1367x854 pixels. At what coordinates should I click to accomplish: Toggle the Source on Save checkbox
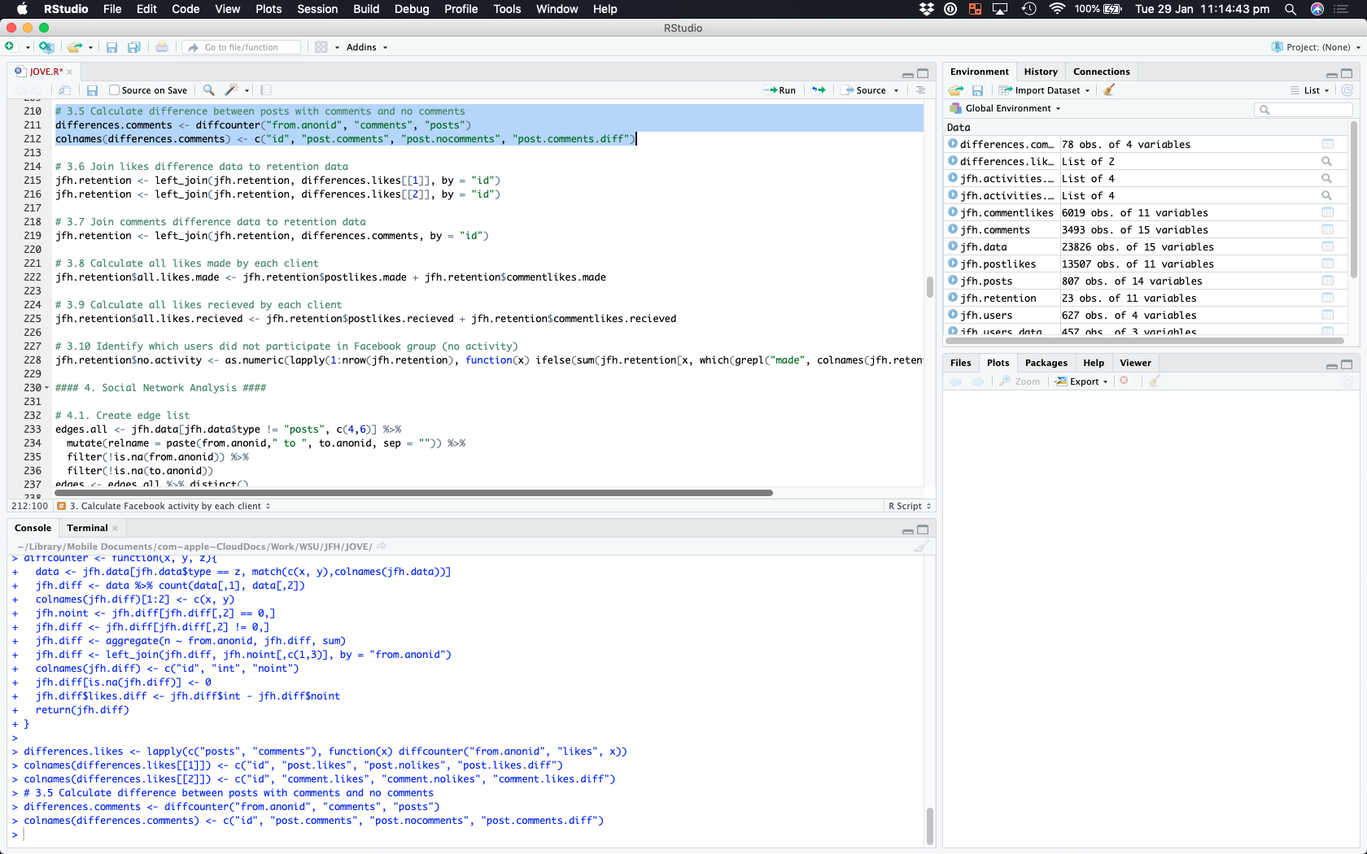click(x=115, y=90)
